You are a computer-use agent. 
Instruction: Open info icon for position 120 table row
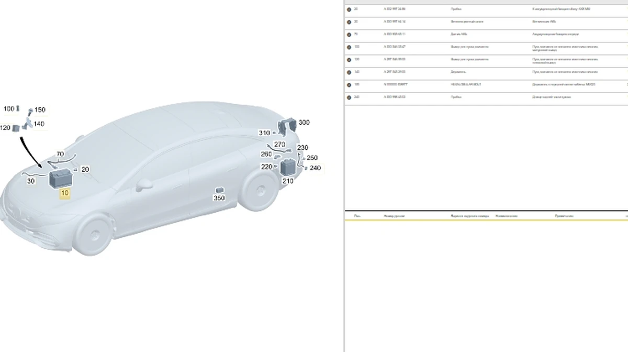(x=349, y=60)
